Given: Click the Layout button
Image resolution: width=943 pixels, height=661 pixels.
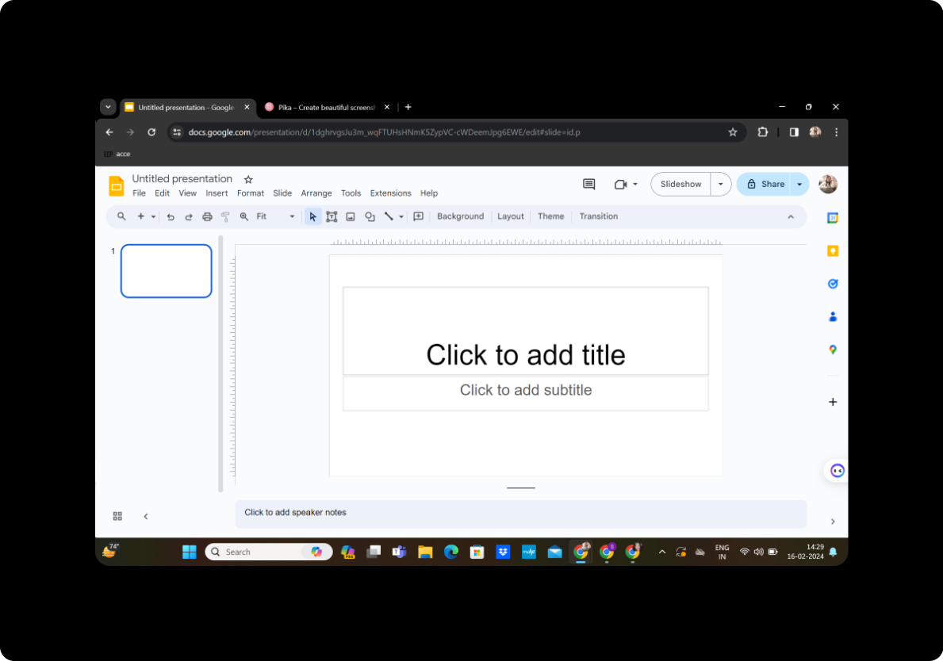Looking at the screenshot, I should coord(511,216).
